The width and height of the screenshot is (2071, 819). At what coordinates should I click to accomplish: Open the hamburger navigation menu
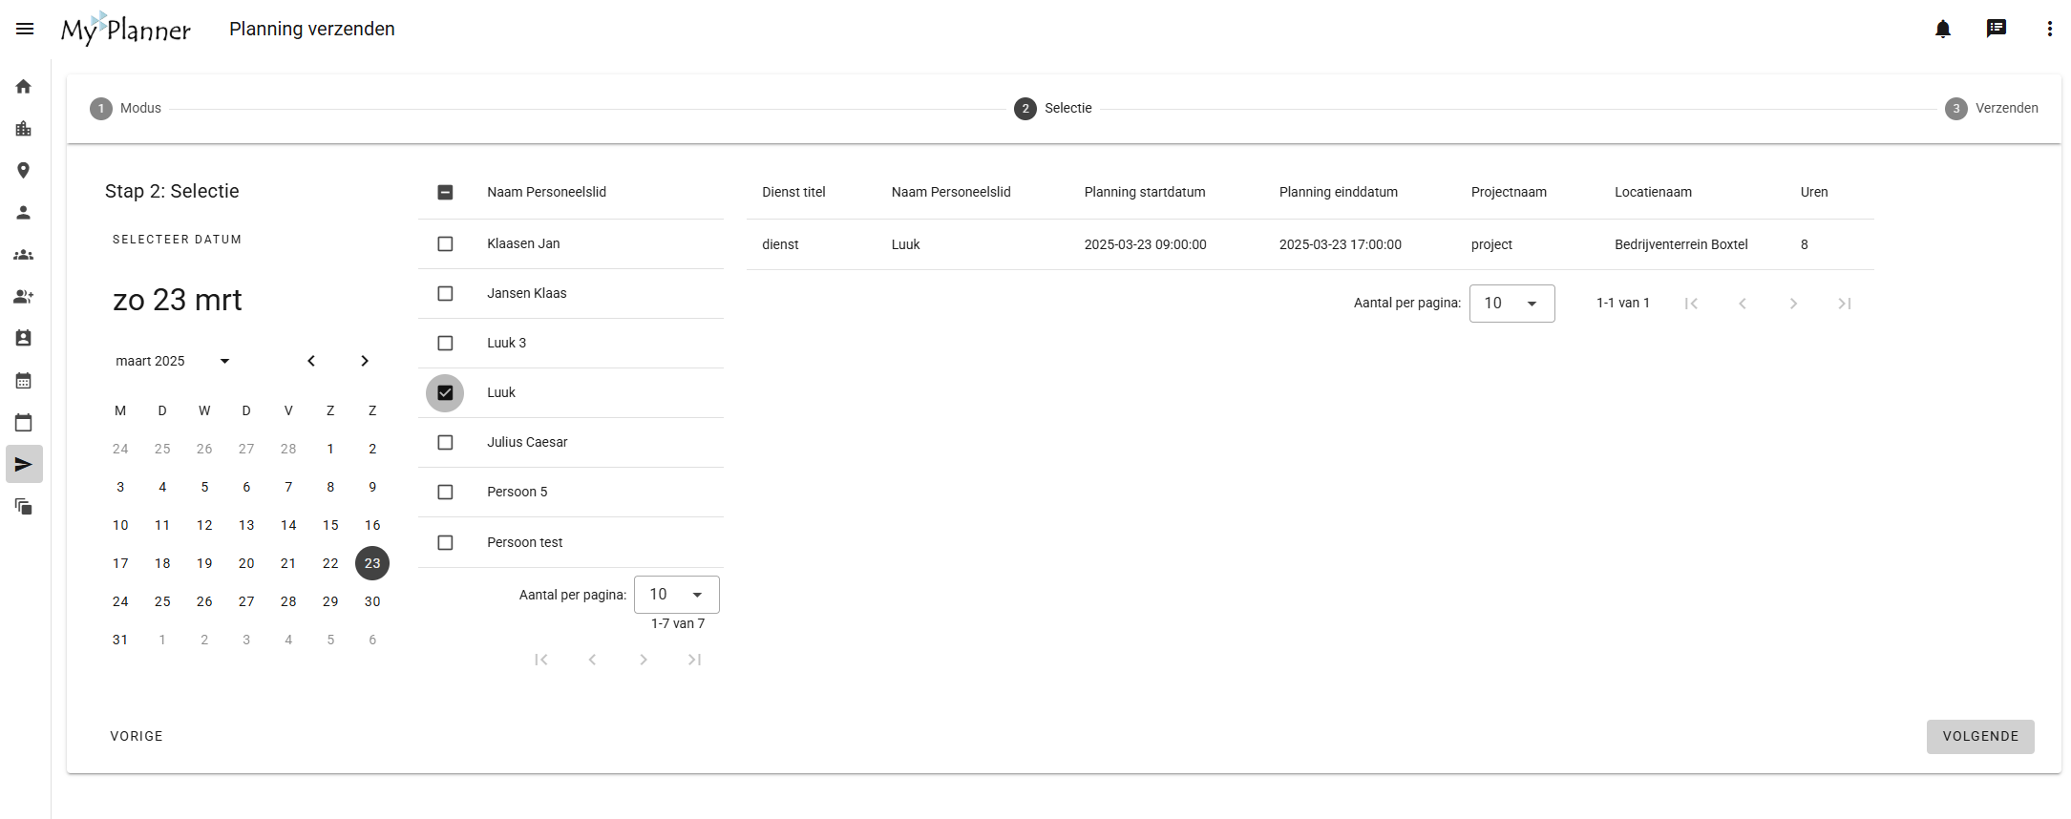coord(25,29)
